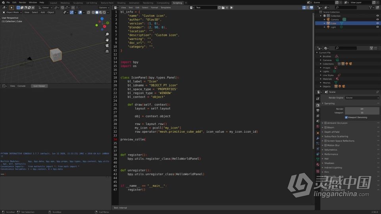Toggle Collection exclude checkbox in outliner
381x214 pixels.
click(324, 16)
